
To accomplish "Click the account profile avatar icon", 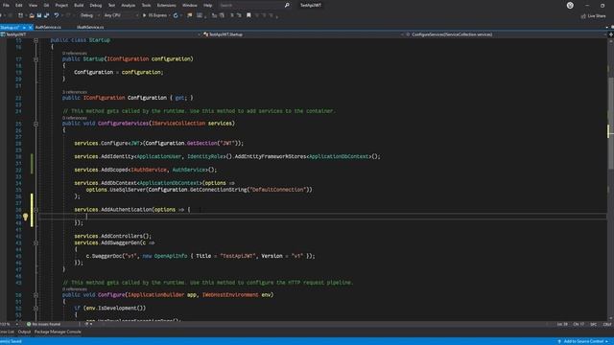I will pos(570,5).
